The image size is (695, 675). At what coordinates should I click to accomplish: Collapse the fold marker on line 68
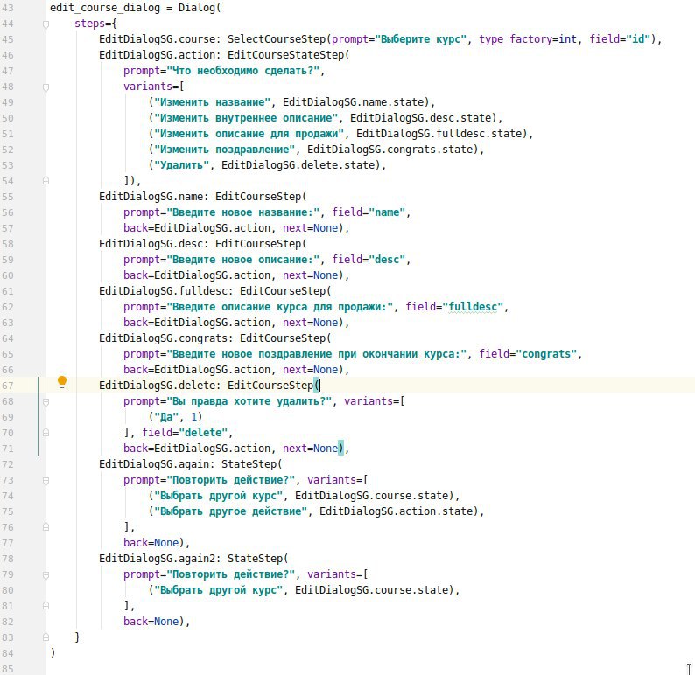pos(46,401)
